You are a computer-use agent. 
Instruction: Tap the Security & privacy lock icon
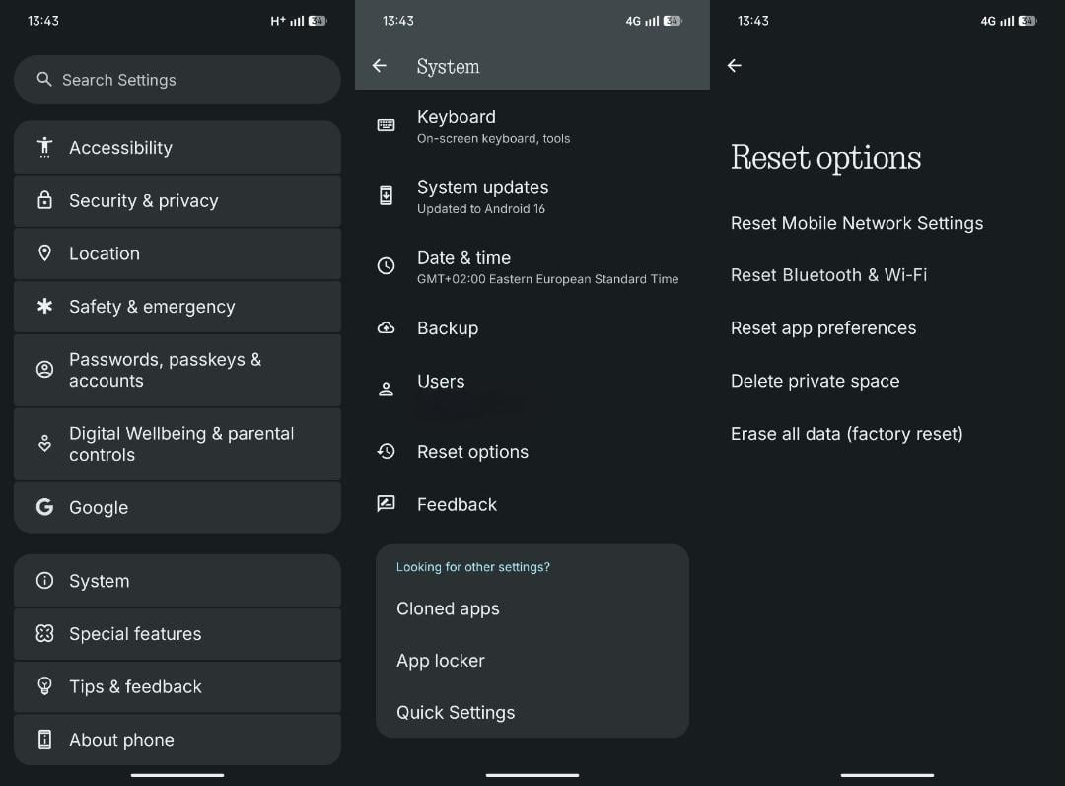click(x=44, y=200)
